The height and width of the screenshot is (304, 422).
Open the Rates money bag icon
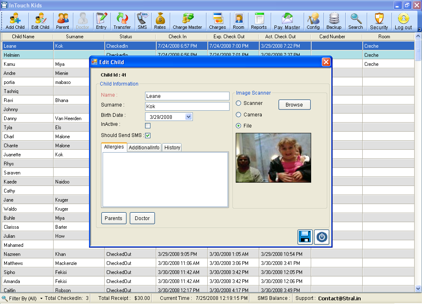pos(160,21)
